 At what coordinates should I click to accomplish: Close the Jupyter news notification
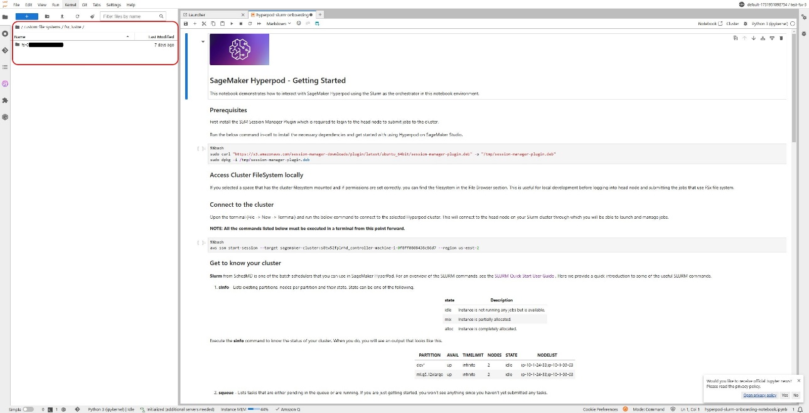tap(799, 380)
